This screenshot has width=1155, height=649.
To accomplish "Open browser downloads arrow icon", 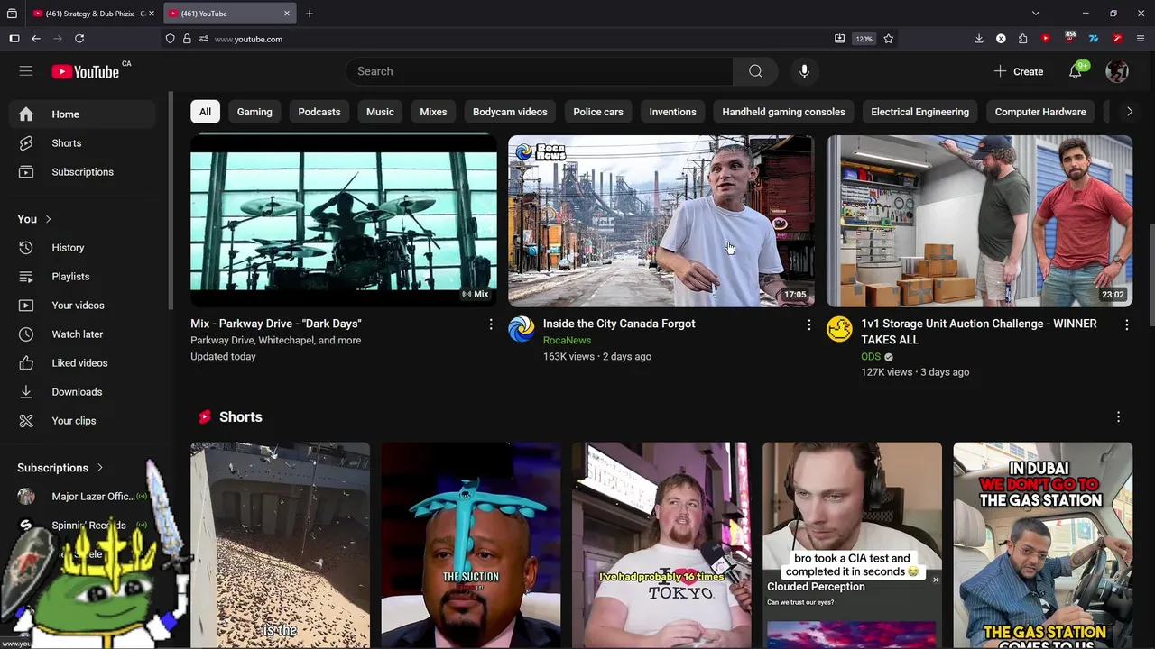I will [x=979, y=39].
